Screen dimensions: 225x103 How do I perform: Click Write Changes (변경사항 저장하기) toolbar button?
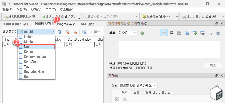tap(100, 16)
